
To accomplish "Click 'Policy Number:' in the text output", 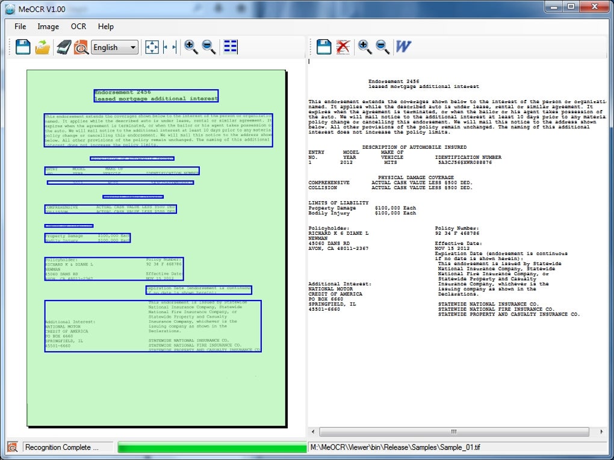I will click(x=457, y=228).
